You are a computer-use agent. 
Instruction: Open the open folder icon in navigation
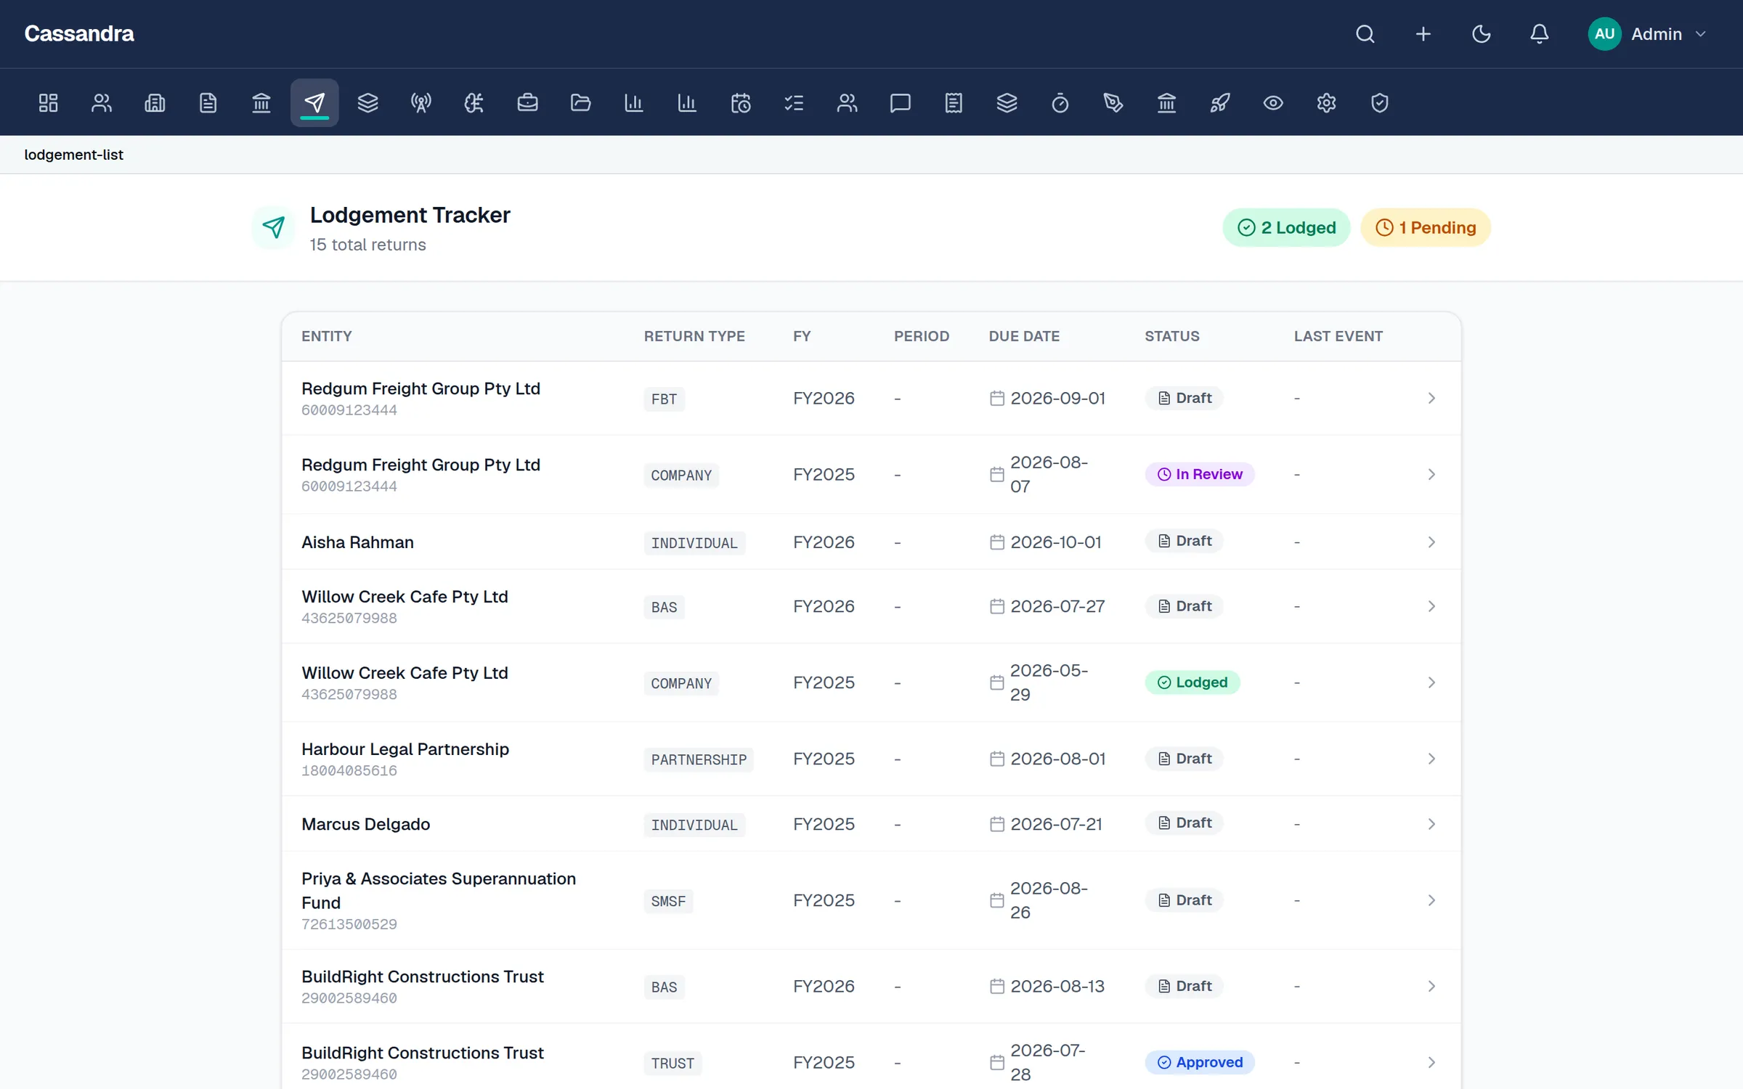coord(581,103)
